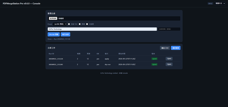Image resolution: width=228 pixels, height=107 pixels.
Task: Click the demo badge in header
Action: tap(210, 3)
